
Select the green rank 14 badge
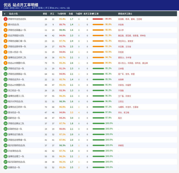click(x=5, y=90)
